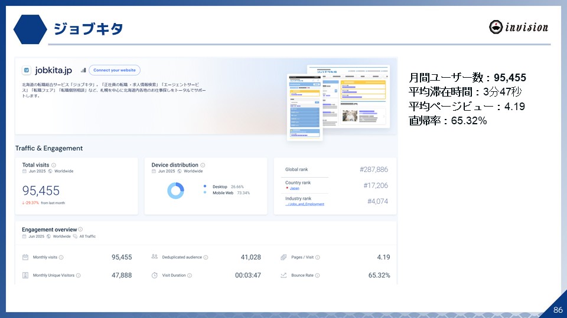Click the ジョブキタ slide title
The image size is (567, 318).
pyautogui.click(x=88, y=29)
